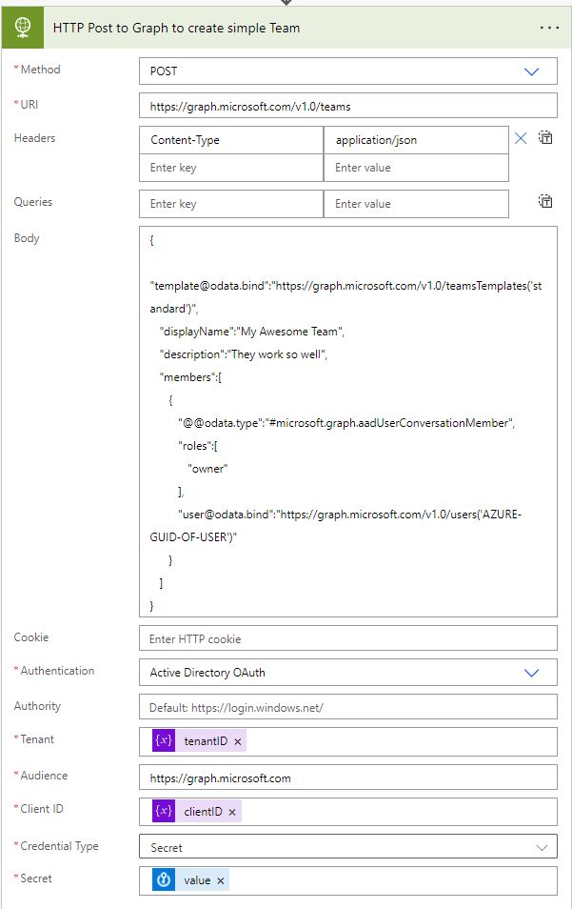Remove the value token from Secret
The image size is (572, 909).
pos(220,881)
